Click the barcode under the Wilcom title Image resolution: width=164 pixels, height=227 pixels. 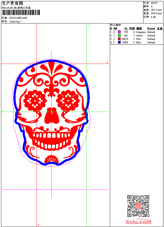click(x=21, y=13)
